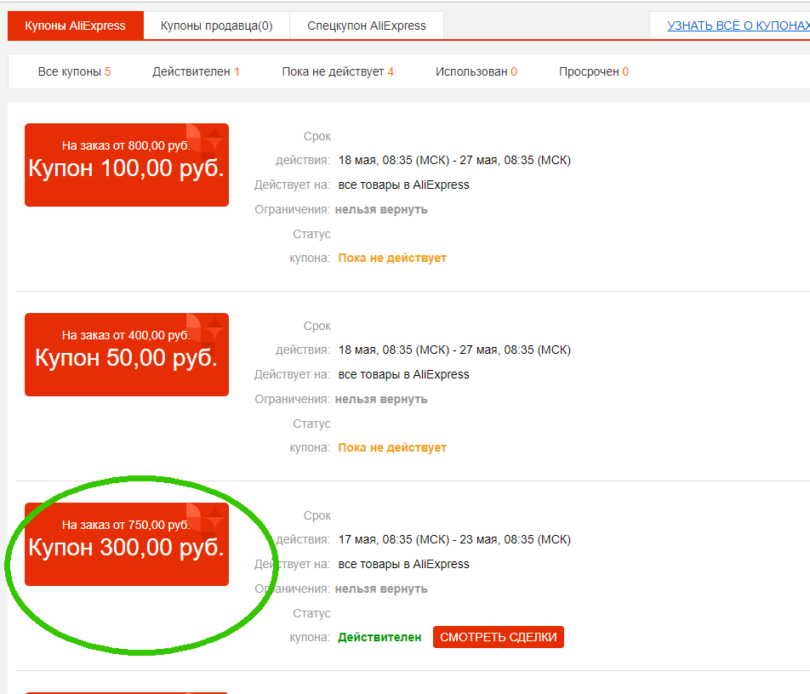
Task: Open УЗНАТЬ ВСЁ О КУПОНАХ link
Action: click(739, 26)
